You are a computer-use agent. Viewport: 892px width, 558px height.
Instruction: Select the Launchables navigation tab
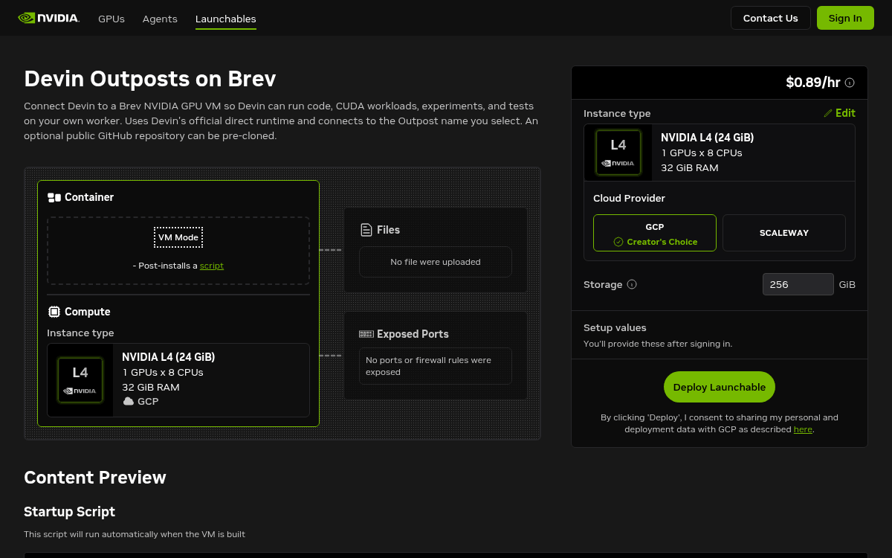pos(226,19)
